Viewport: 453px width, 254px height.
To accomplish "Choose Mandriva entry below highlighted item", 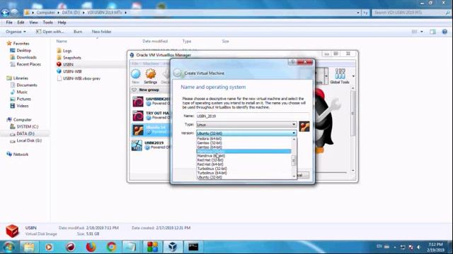I will (x=211, y=156).
